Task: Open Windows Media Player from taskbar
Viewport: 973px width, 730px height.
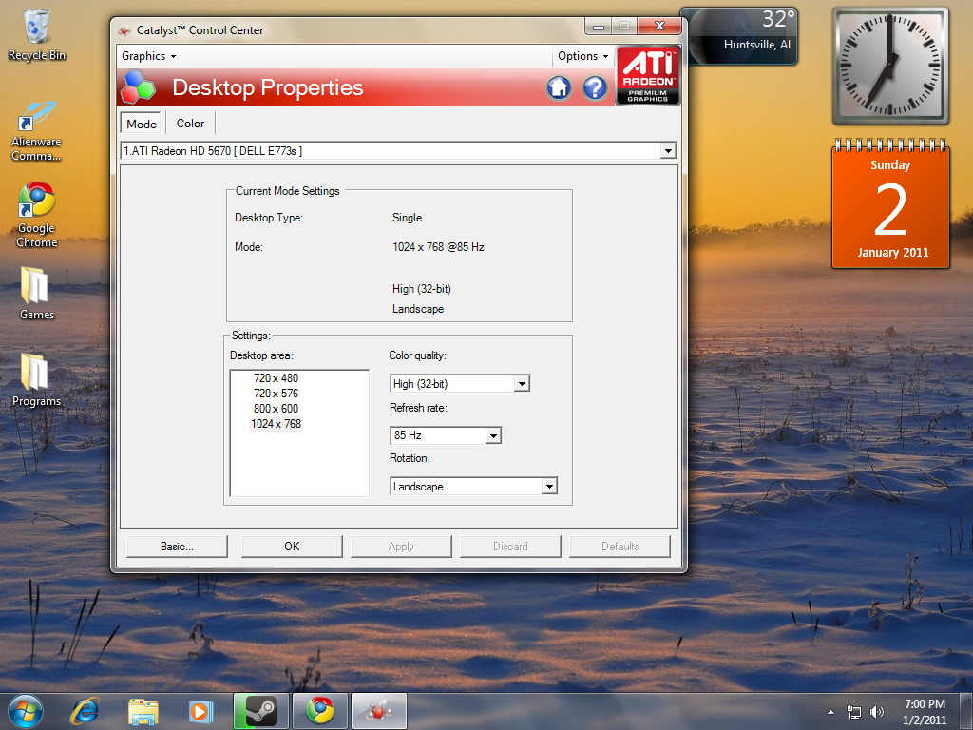Action: point(200,711)
